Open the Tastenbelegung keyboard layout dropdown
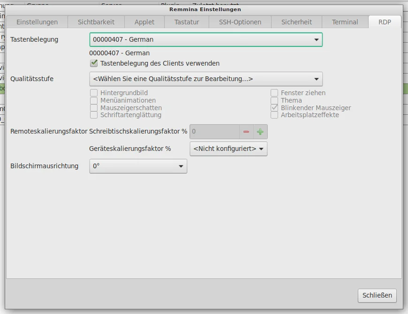Viewport: 408px width, 314px height. [x=205, y=40]
